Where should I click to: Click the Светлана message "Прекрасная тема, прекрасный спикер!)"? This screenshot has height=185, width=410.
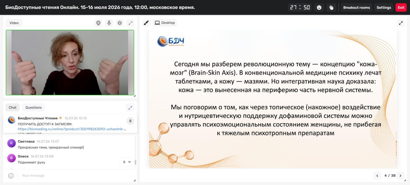pos(51,147)
